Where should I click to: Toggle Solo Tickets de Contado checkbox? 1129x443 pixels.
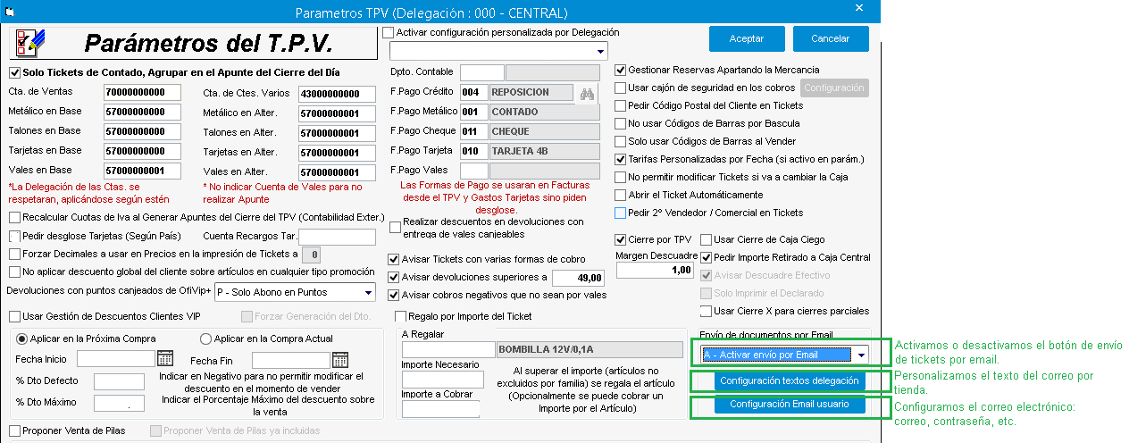pos(14,73)
